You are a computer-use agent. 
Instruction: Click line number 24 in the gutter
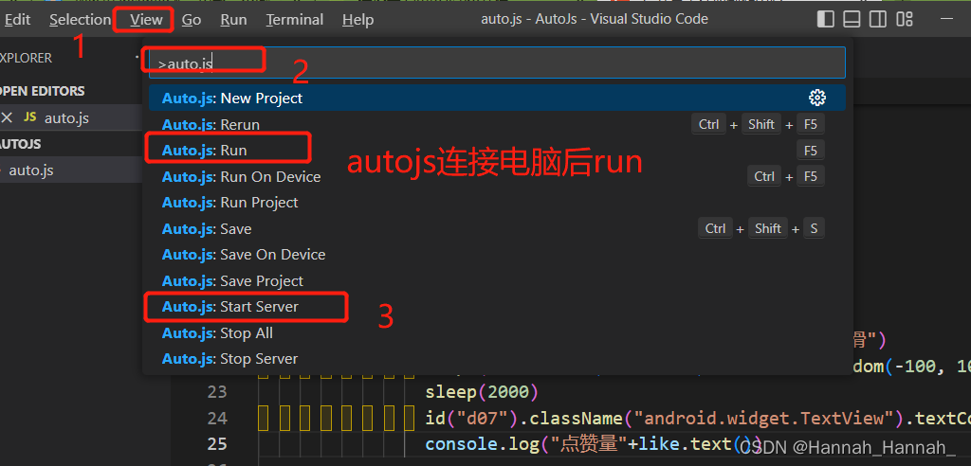tap(217, 419)
